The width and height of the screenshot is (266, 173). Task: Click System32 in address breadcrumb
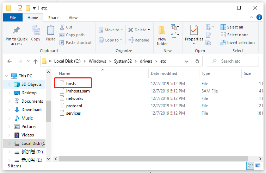click(123, 61)
